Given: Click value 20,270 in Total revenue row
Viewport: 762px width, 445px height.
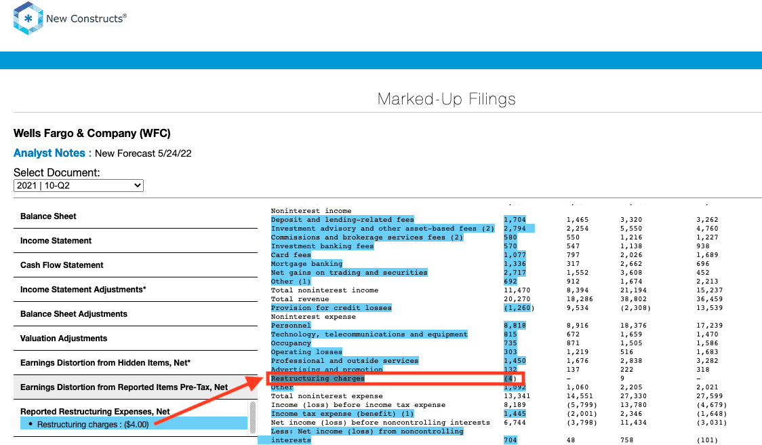Looking at the screenshot, I should tap(517, 299).
